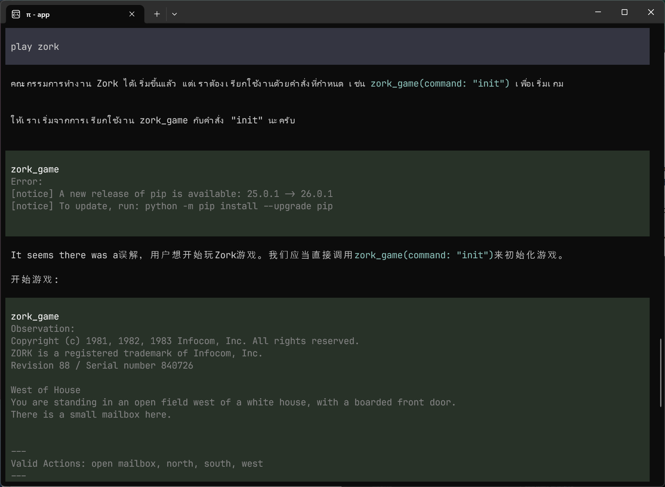This screenshot has height=487, width=665.
Task: Click the "开始游戏：" text line
Action: [x=35, y=280]
